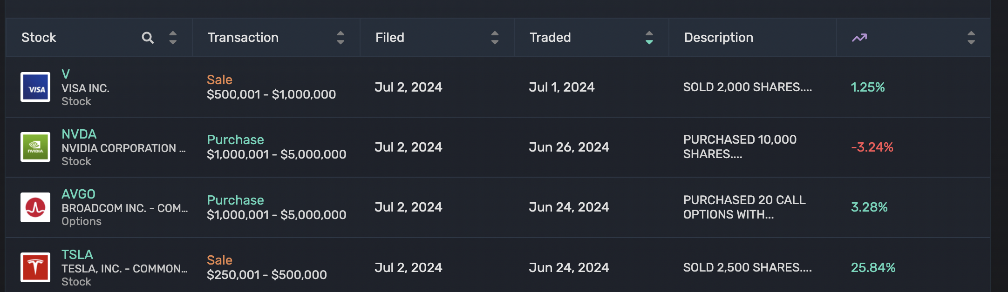Screen dimensions: 1008x292
Task: Toggle sort order on Traded column
Action: click(x=649, y=38)
